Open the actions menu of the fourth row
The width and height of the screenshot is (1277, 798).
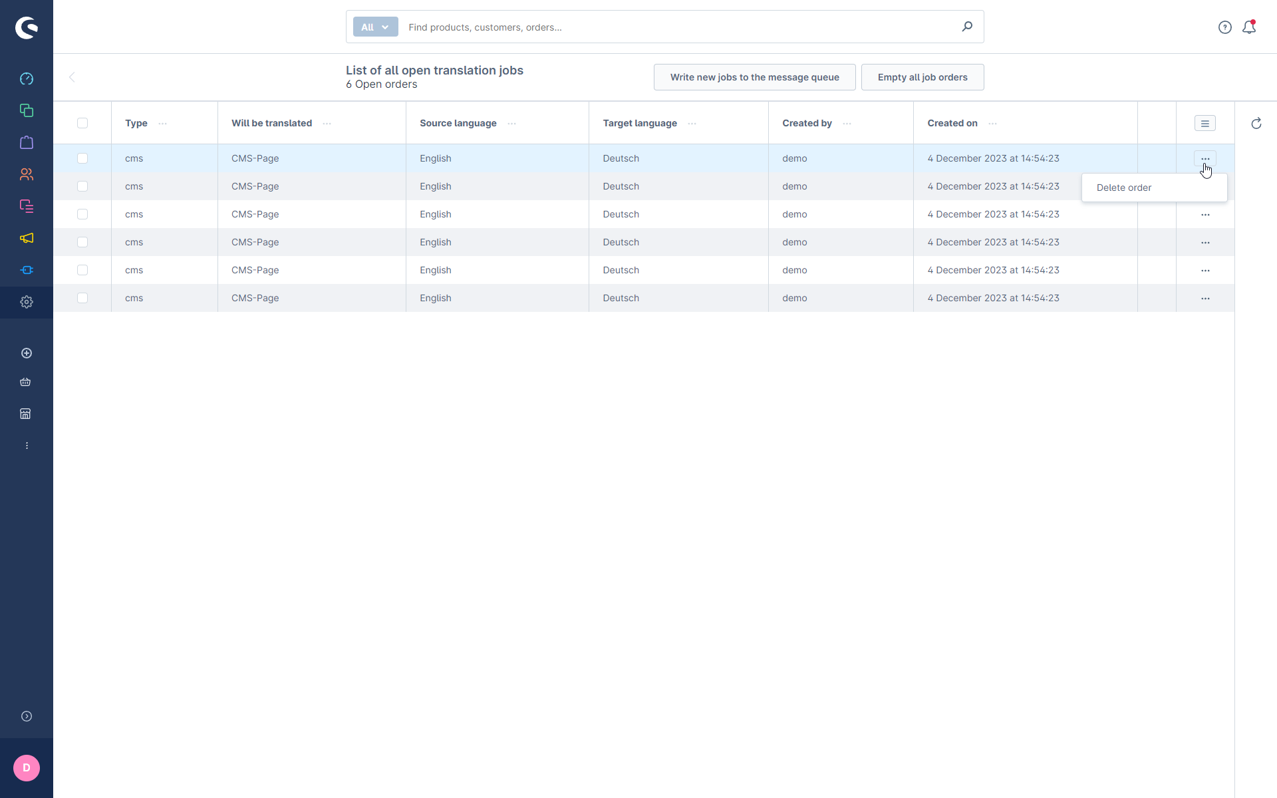coord(1205,243)
